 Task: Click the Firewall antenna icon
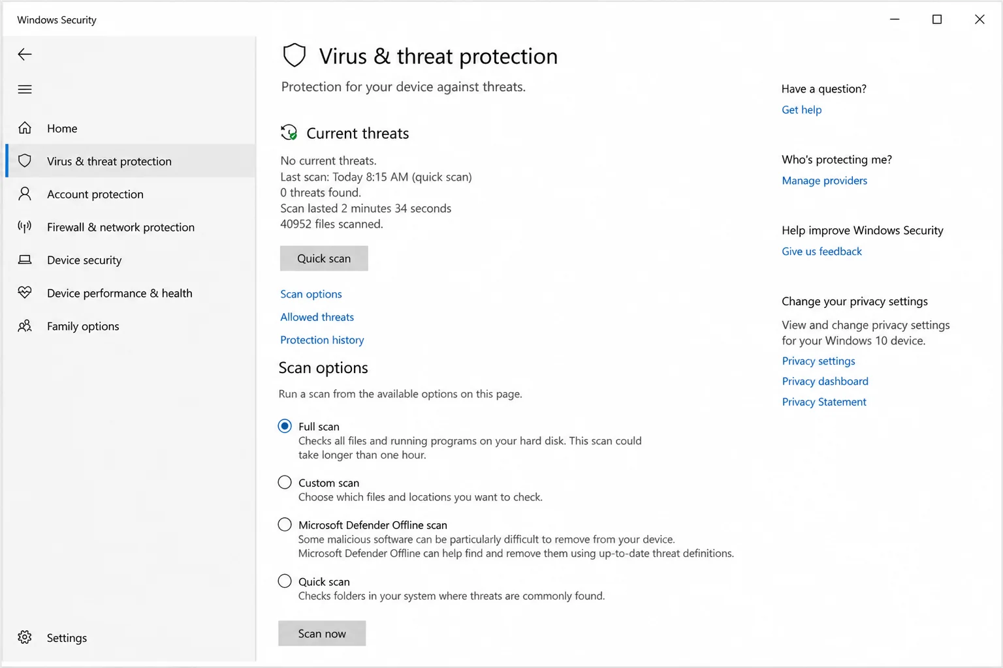[x=25, y=227]
